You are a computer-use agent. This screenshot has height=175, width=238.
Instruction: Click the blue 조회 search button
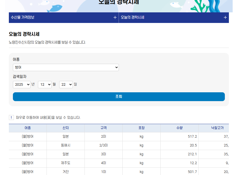click(119, 97)
